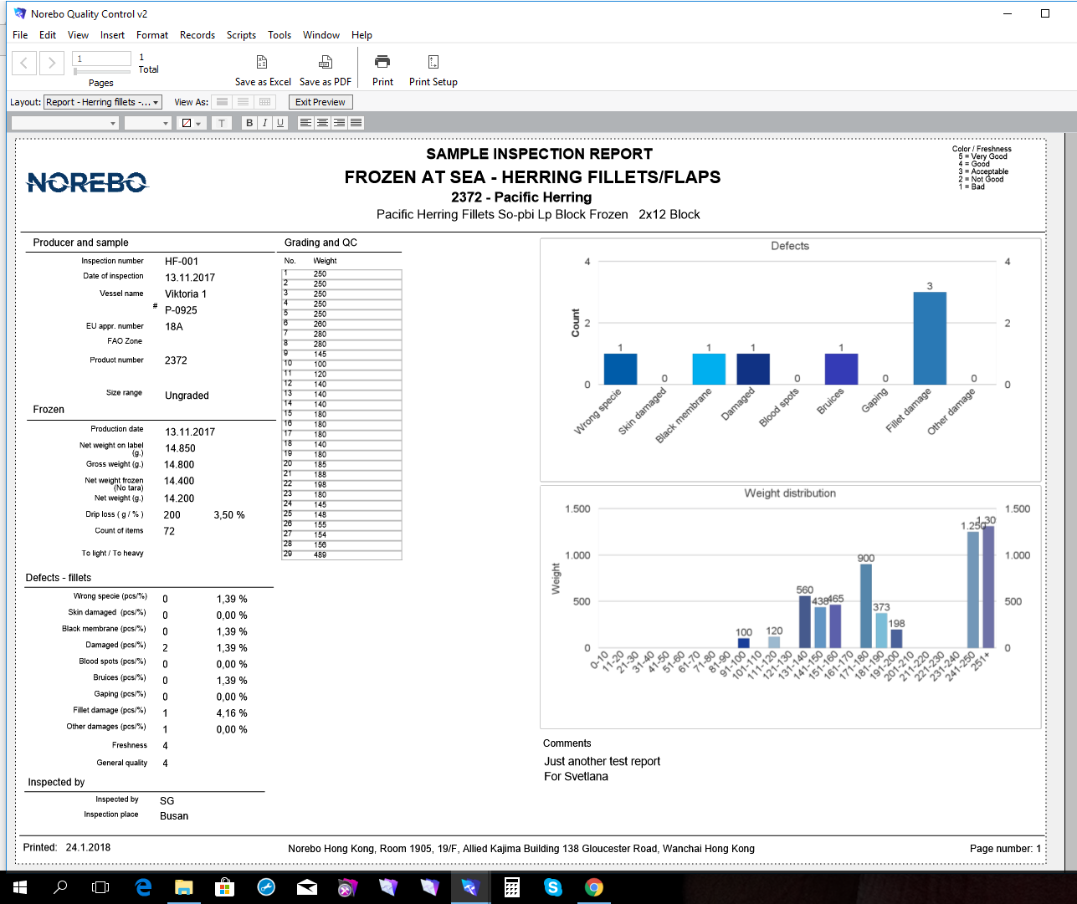Open the Mail app from taskbar
The height and width of the screenshot is (904, 1077).
[x=307, y=887]
